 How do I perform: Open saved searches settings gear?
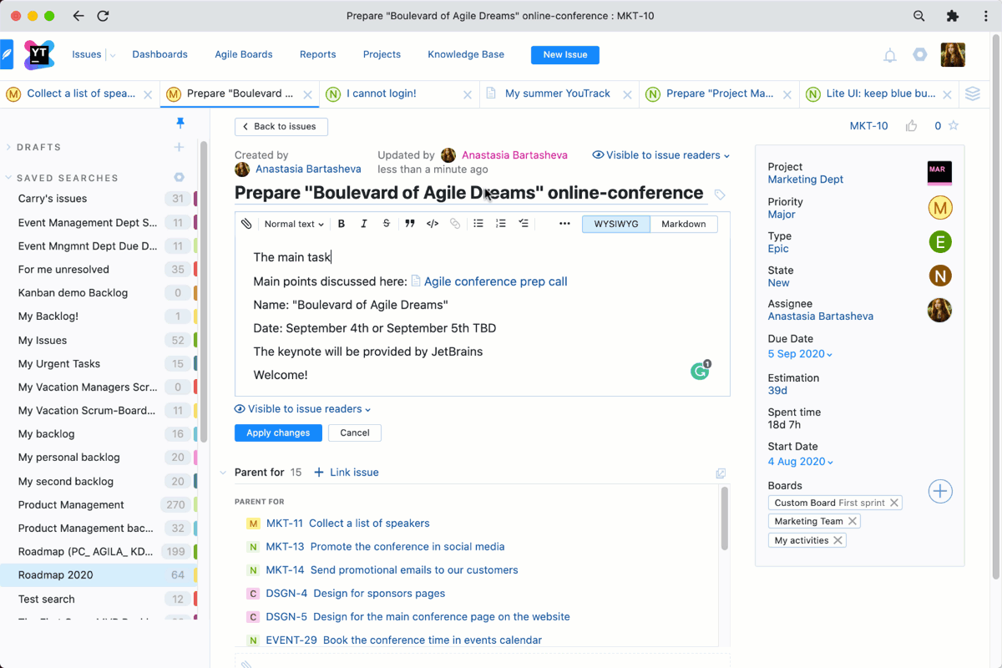click(x=179, y=178)
